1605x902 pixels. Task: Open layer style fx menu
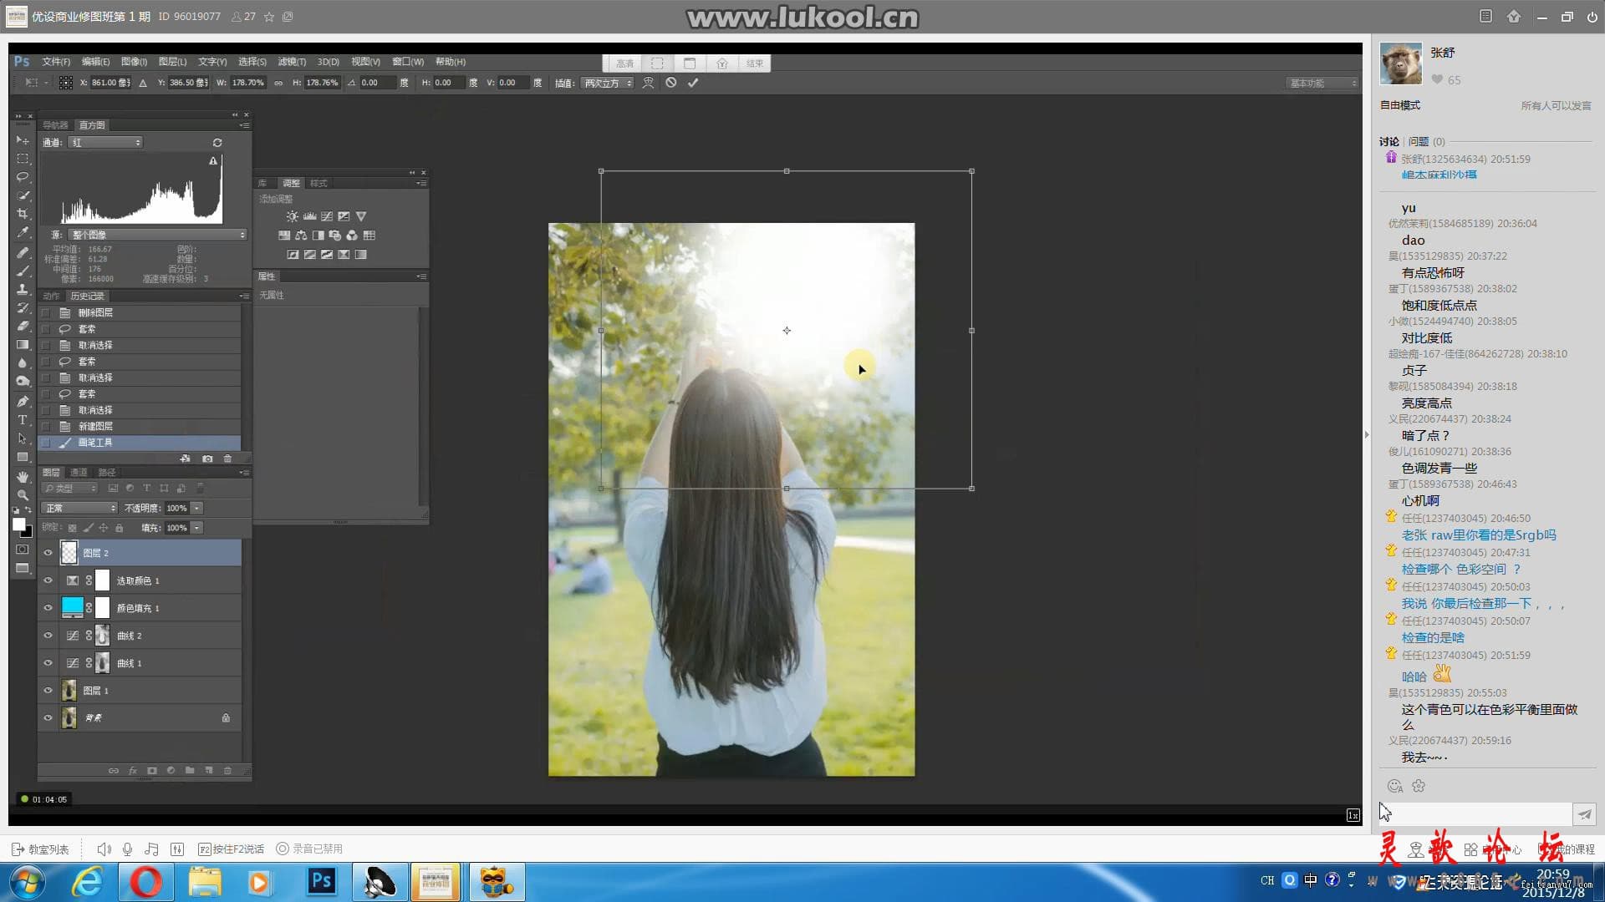133,770
